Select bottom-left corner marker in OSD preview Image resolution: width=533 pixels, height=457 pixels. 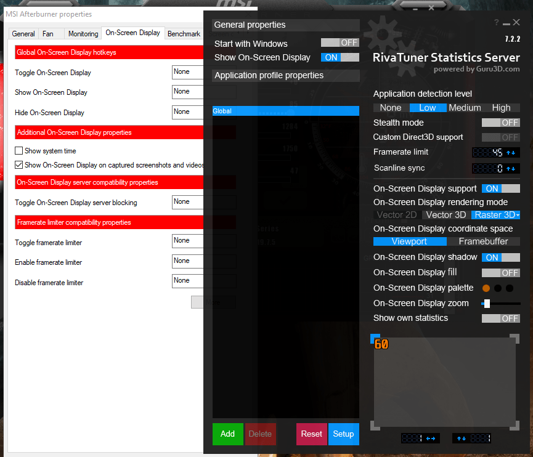[375, 426]
